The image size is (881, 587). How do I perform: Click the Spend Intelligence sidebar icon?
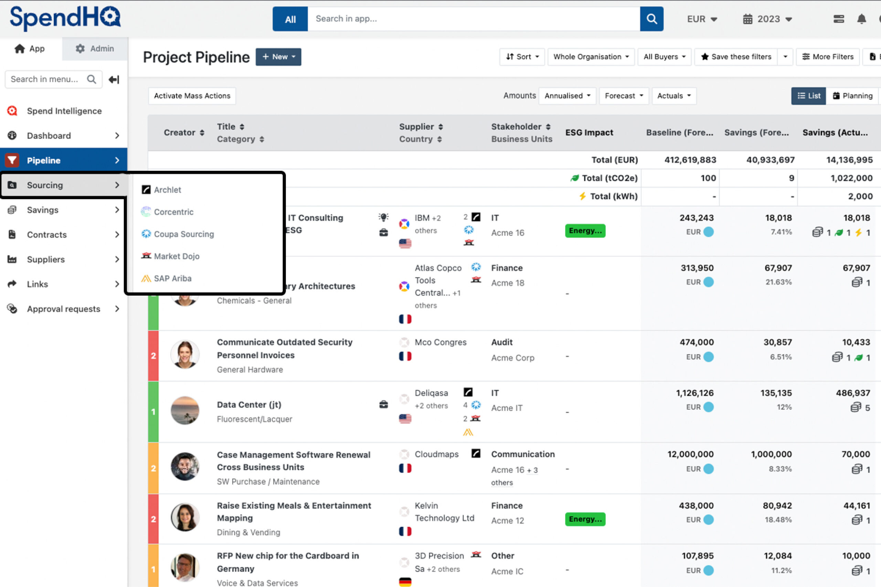coord(12,111)
